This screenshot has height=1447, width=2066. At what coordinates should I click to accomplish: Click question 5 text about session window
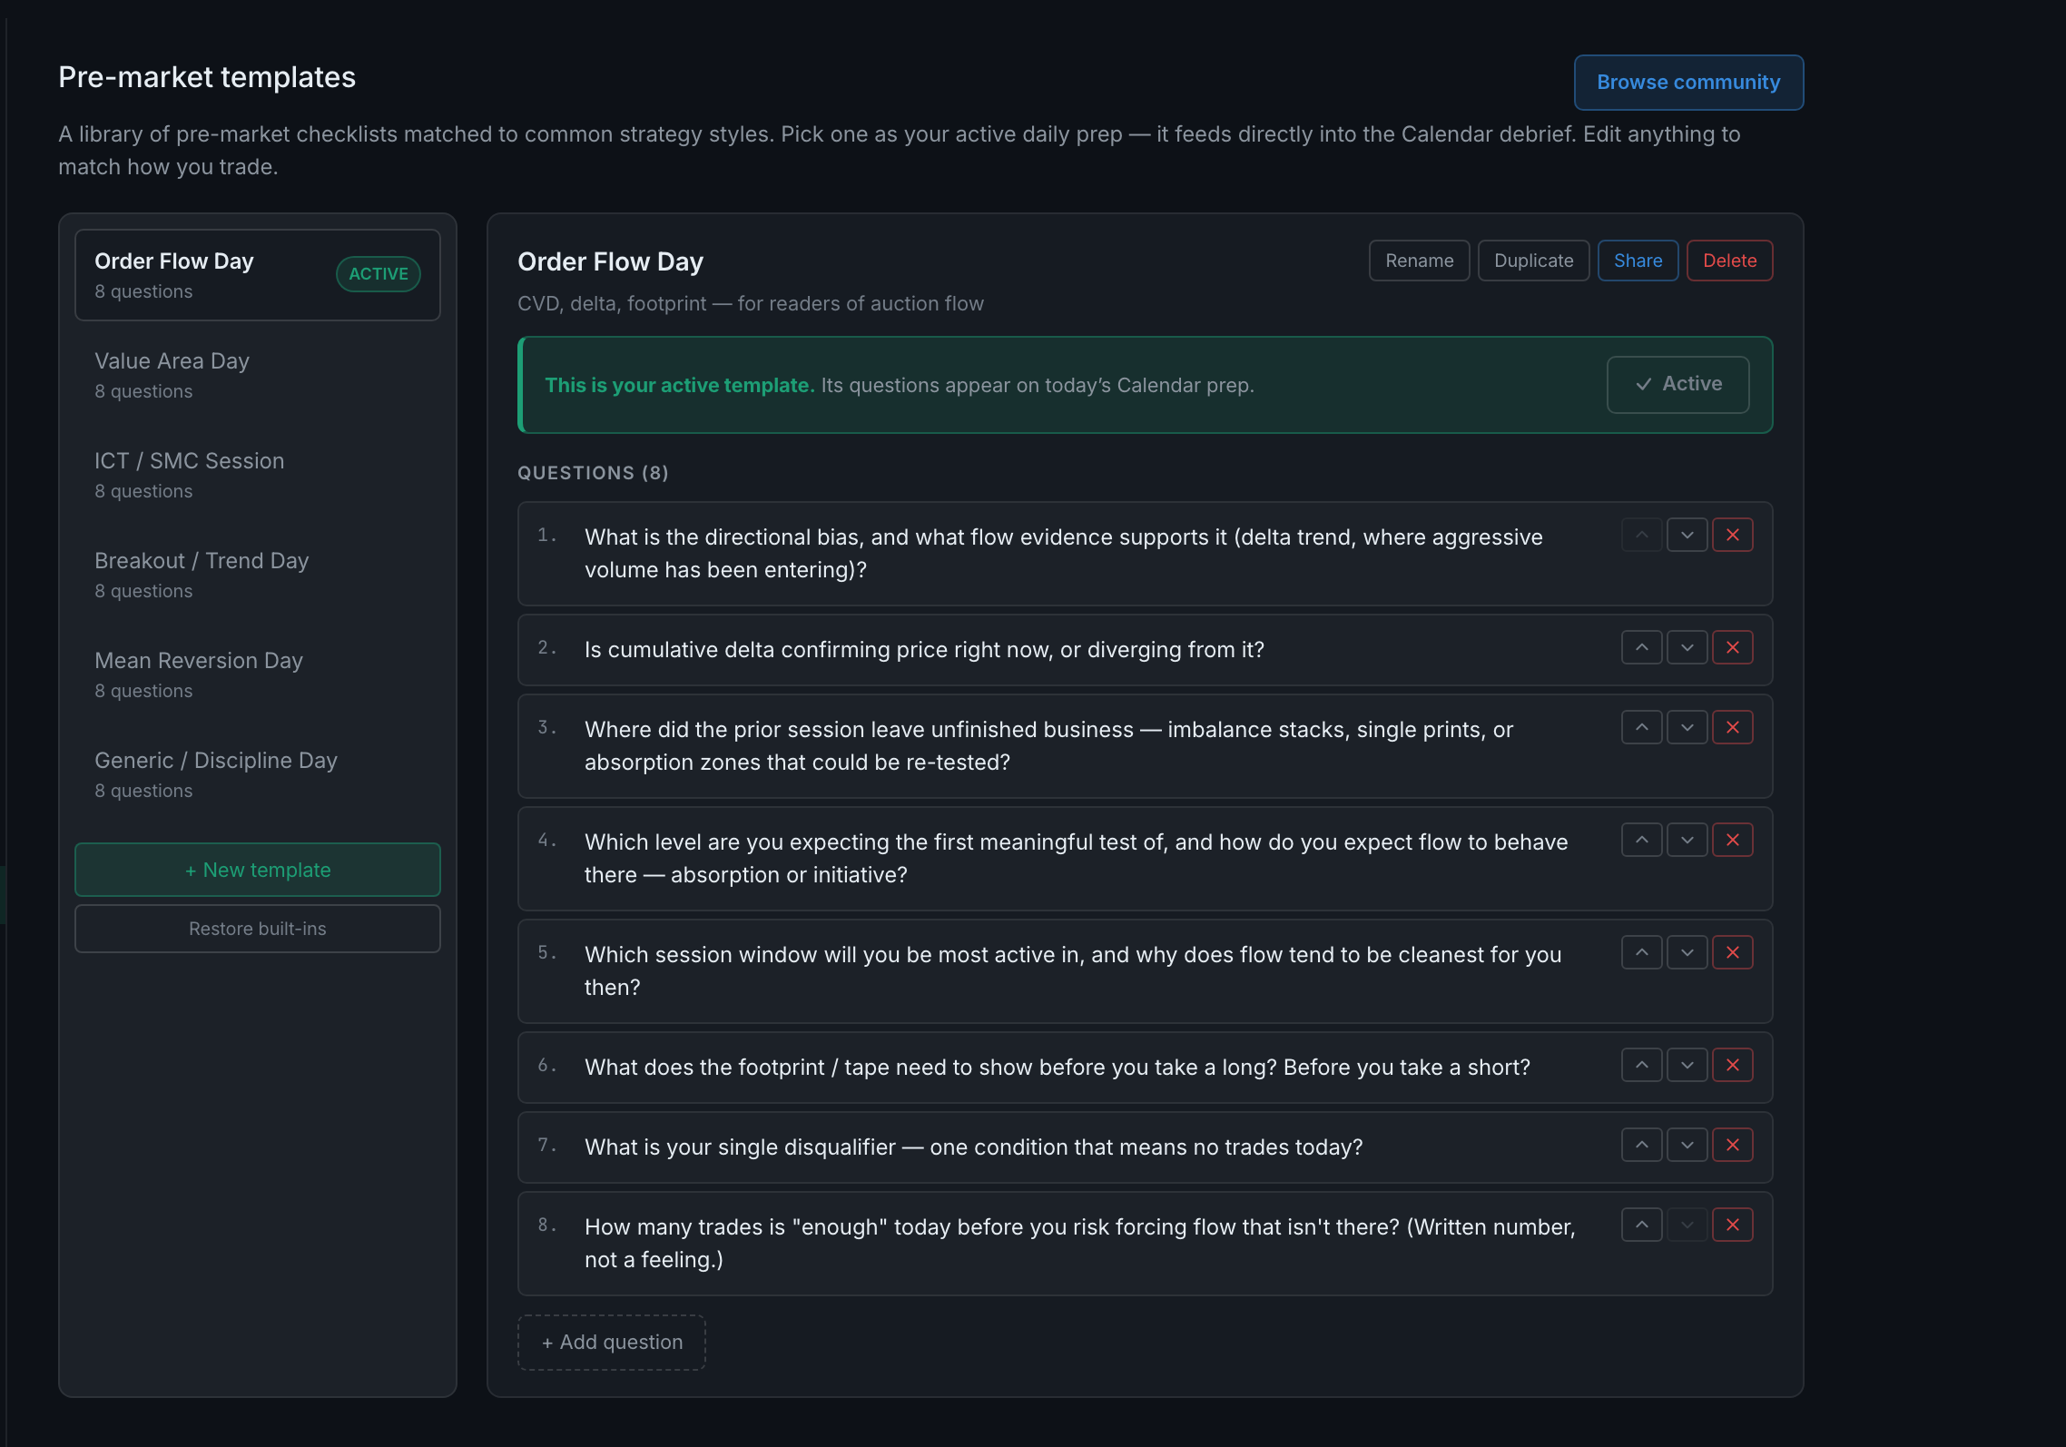pos(1073,971)
